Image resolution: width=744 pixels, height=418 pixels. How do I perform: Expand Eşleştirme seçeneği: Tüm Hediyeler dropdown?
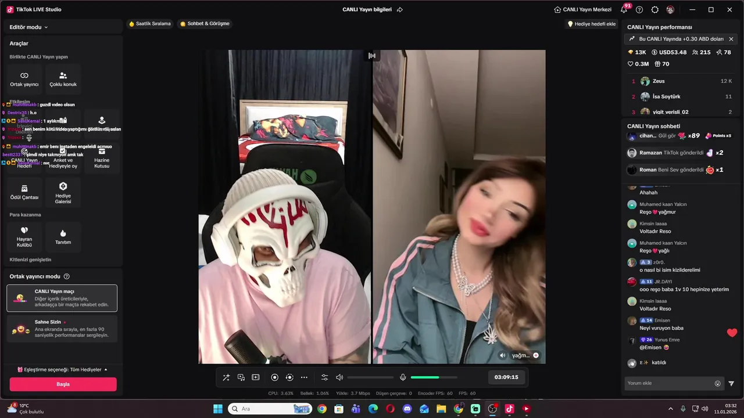coord(62,370)
